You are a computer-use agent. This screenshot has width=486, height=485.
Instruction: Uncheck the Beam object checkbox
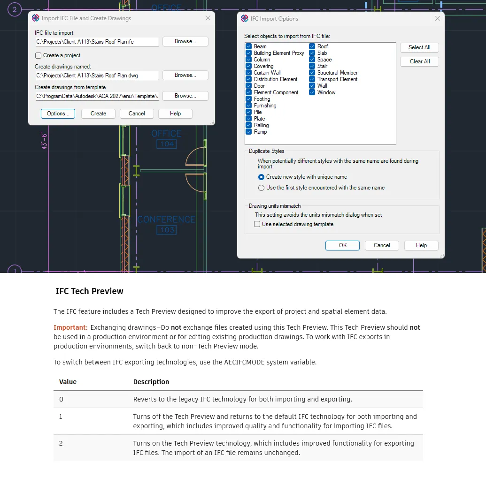[x=249, y=46]
